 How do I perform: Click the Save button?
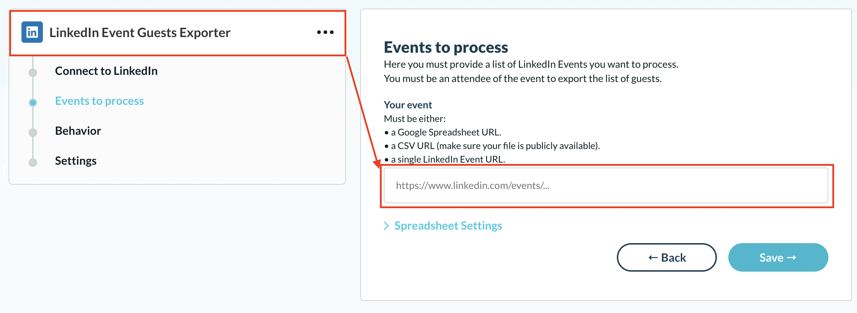click(778, 257)
